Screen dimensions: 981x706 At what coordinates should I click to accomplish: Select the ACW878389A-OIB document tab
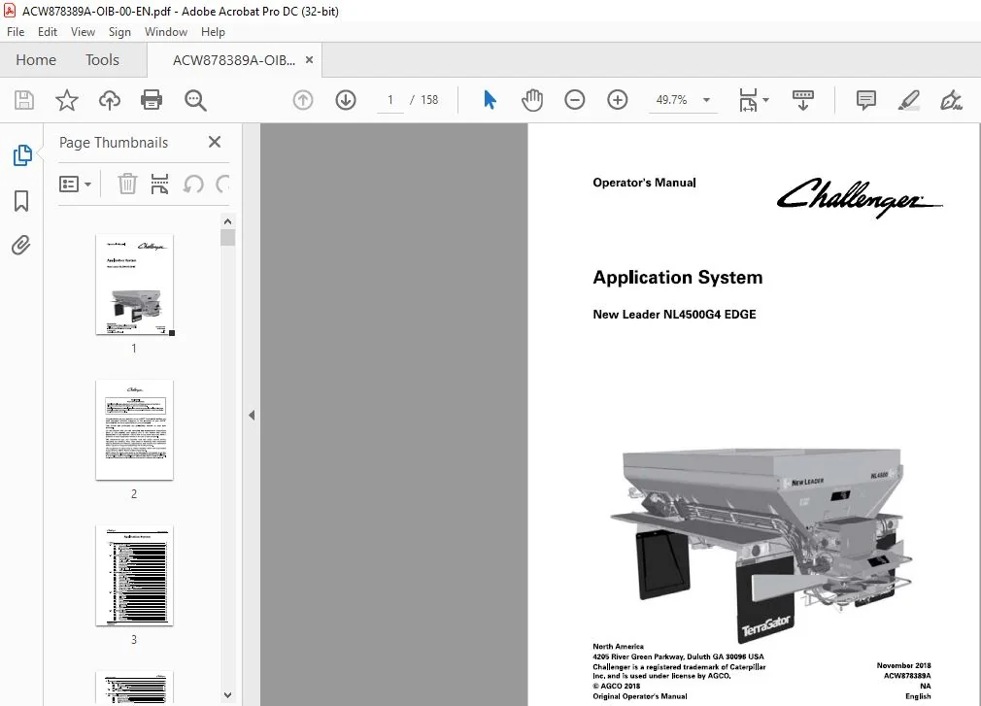coord(234,60)
